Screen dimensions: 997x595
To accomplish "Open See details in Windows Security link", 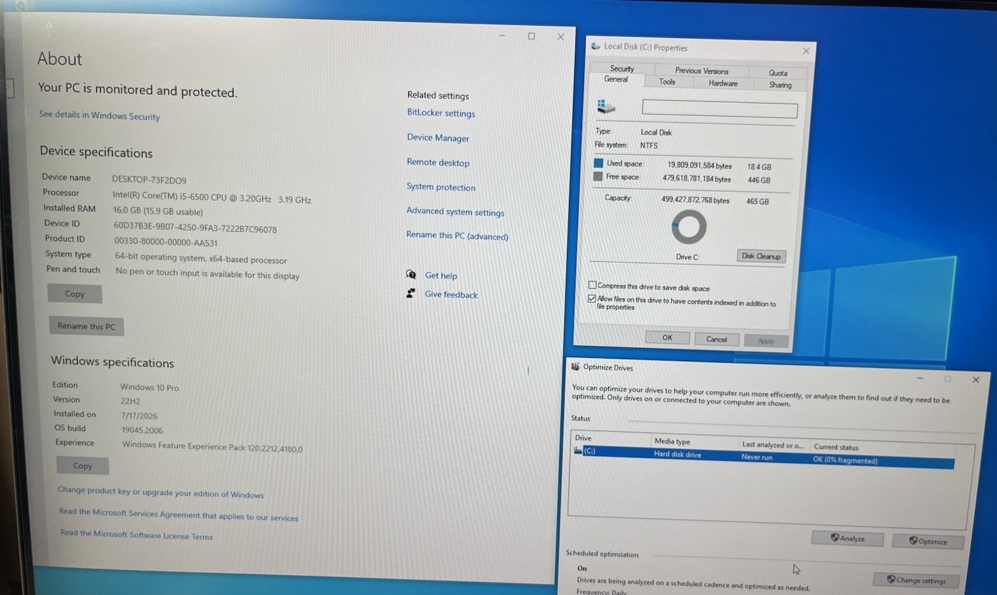I will (99, 115).
